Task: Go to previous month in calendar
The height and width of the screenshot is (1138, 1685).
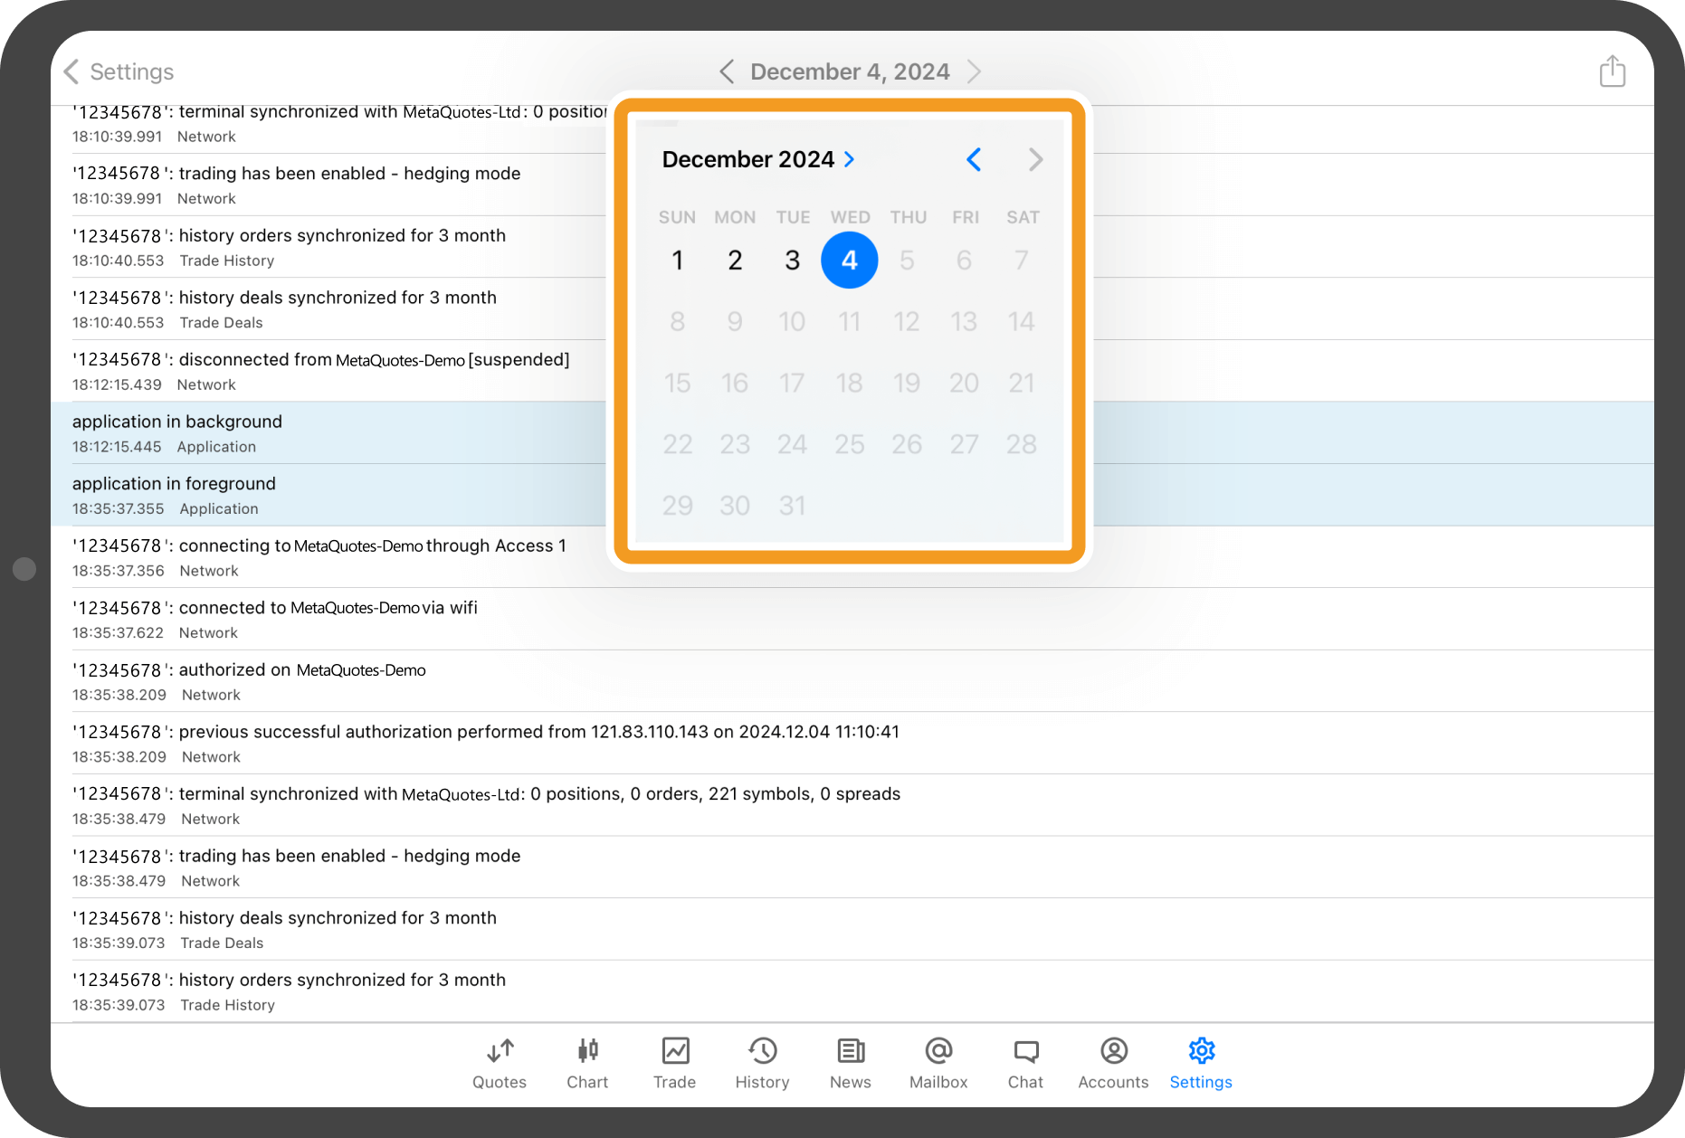Action: pos(974,160)
